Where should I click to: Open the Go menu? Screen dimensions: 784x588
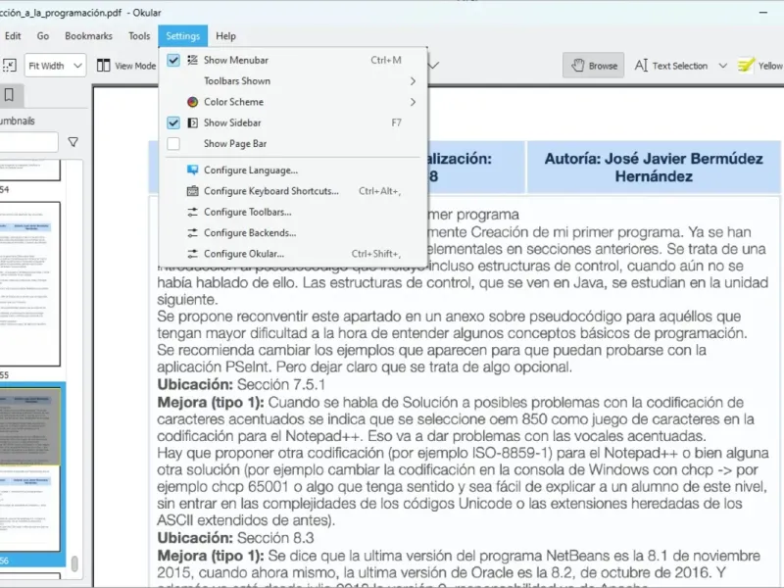click(43, 36)
